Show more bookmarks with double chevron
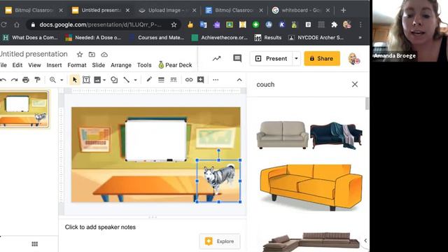Image resolution: width=448 pixels, height=252 pixels. 360,38
